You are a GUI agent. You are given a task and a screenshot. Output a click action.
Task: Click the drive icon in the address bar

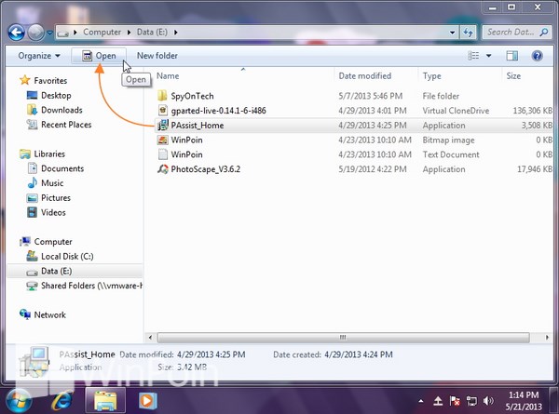point(63,33)
